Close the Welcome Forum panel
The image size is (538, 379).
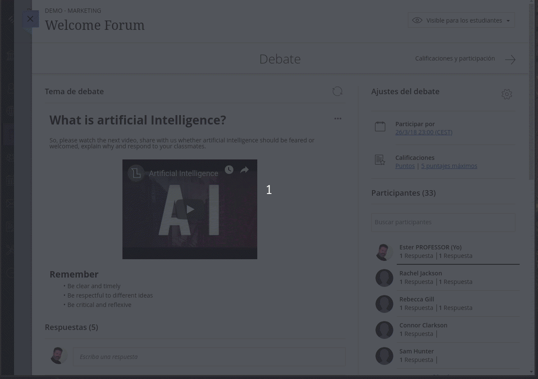tap(30, 19)
